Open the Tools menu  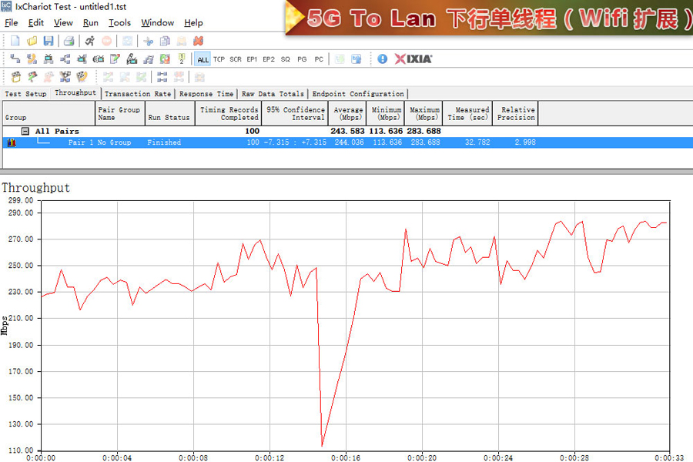tap(119, 23)
